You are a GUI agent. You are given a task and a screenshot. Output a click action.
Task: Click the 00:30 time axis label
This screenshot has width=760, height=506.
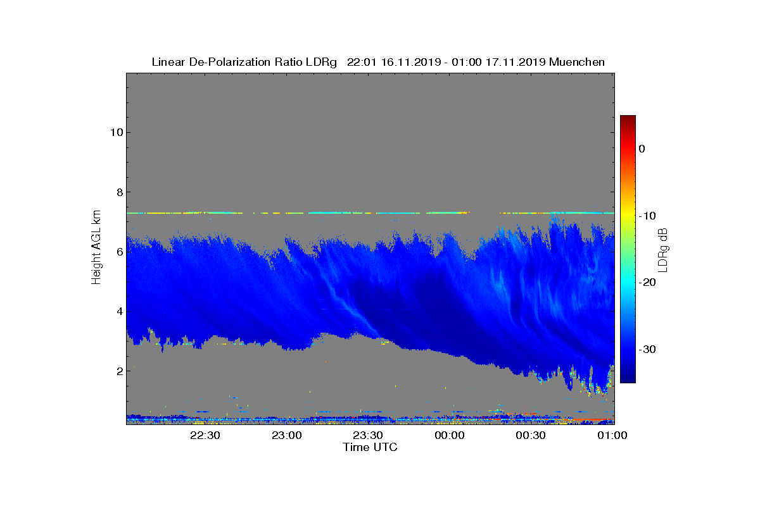coord(531,436)
